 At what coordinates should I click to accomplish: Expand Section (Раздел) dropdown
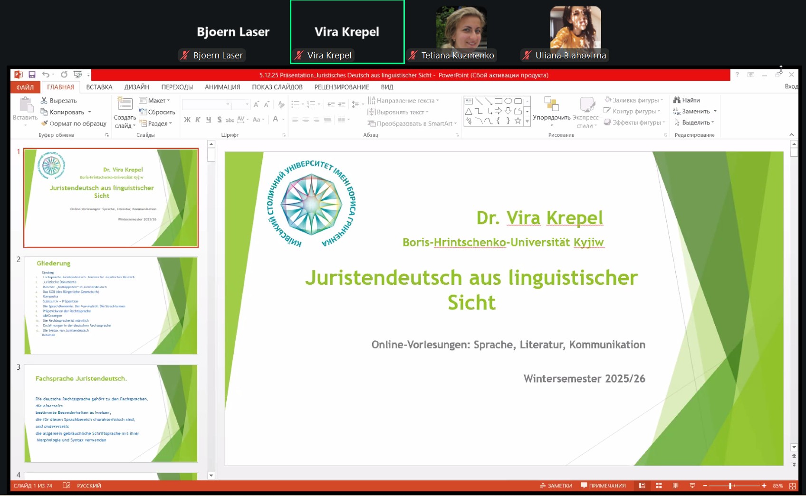157,123
